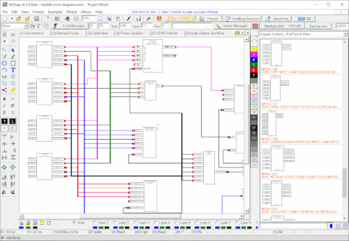
Task: Pick the yellow color swatch number 2
Action: click(254, 49)
